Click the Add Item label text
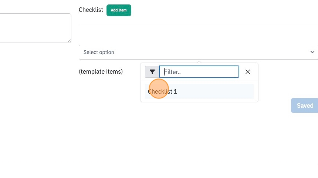Image resolution: width=318 pixels, height=178 pixels. tap(119, 10)
